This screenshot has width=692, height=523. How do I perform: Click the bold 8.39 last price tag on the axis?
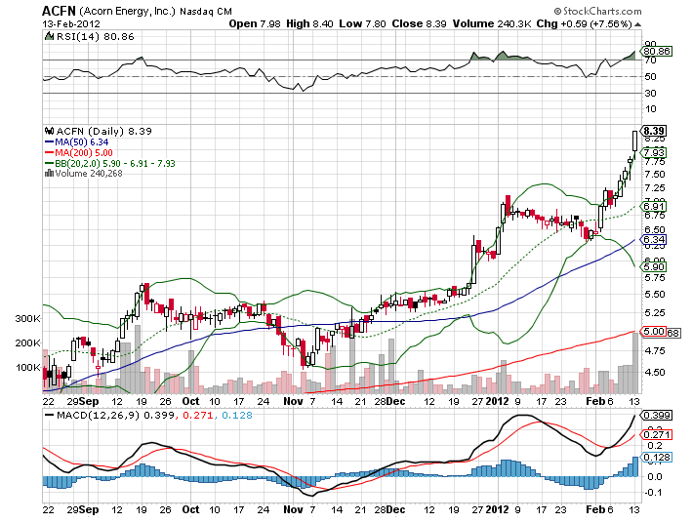tap(654, 131)
